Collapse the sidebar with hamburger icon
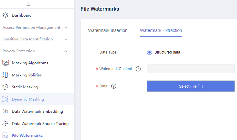The height and width of the screenshot is (140, 237). click(x=29, y=4)
